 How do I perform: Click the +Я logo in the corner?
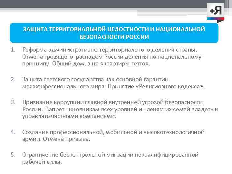[x=216, y=13]
